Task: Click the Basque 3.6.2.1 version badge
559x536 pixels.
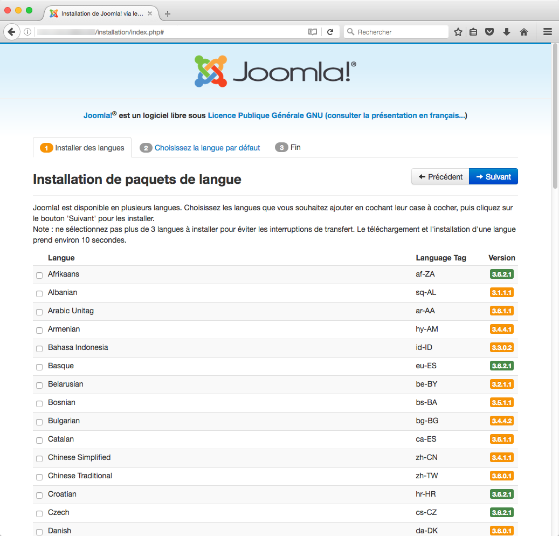Action: click(x=502, y=366)
